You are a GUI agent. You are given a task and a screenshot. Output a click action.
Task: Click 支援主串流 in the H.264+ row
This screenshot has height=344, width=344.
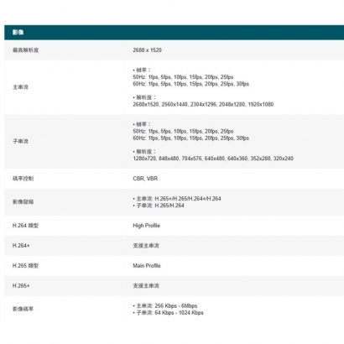click(x=146, y=246)
